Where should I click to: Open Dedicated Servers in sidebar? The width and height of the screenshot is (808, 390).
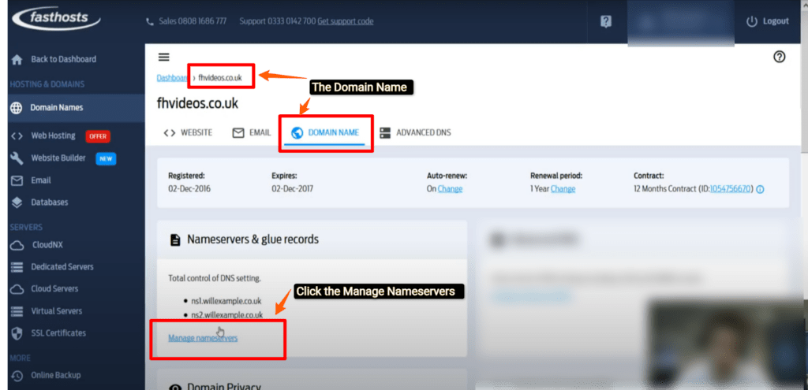click(62, 267)
